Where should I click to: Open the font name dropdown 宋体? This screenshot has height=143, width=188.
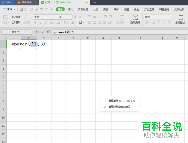(x=56, y=17)
